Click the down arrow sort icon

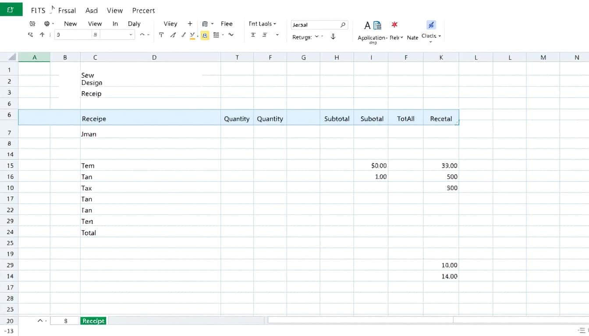(333, 37)
